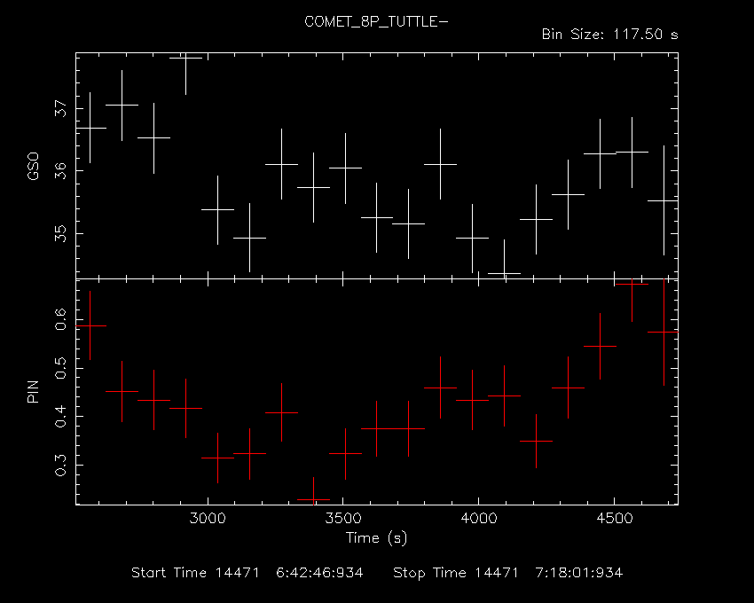Click the lowest red PIN data point

tap(313, 499)
